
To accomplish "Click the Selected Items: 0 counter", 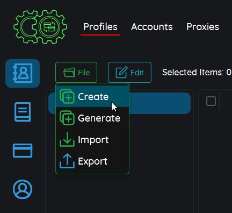I will [197, 73].
